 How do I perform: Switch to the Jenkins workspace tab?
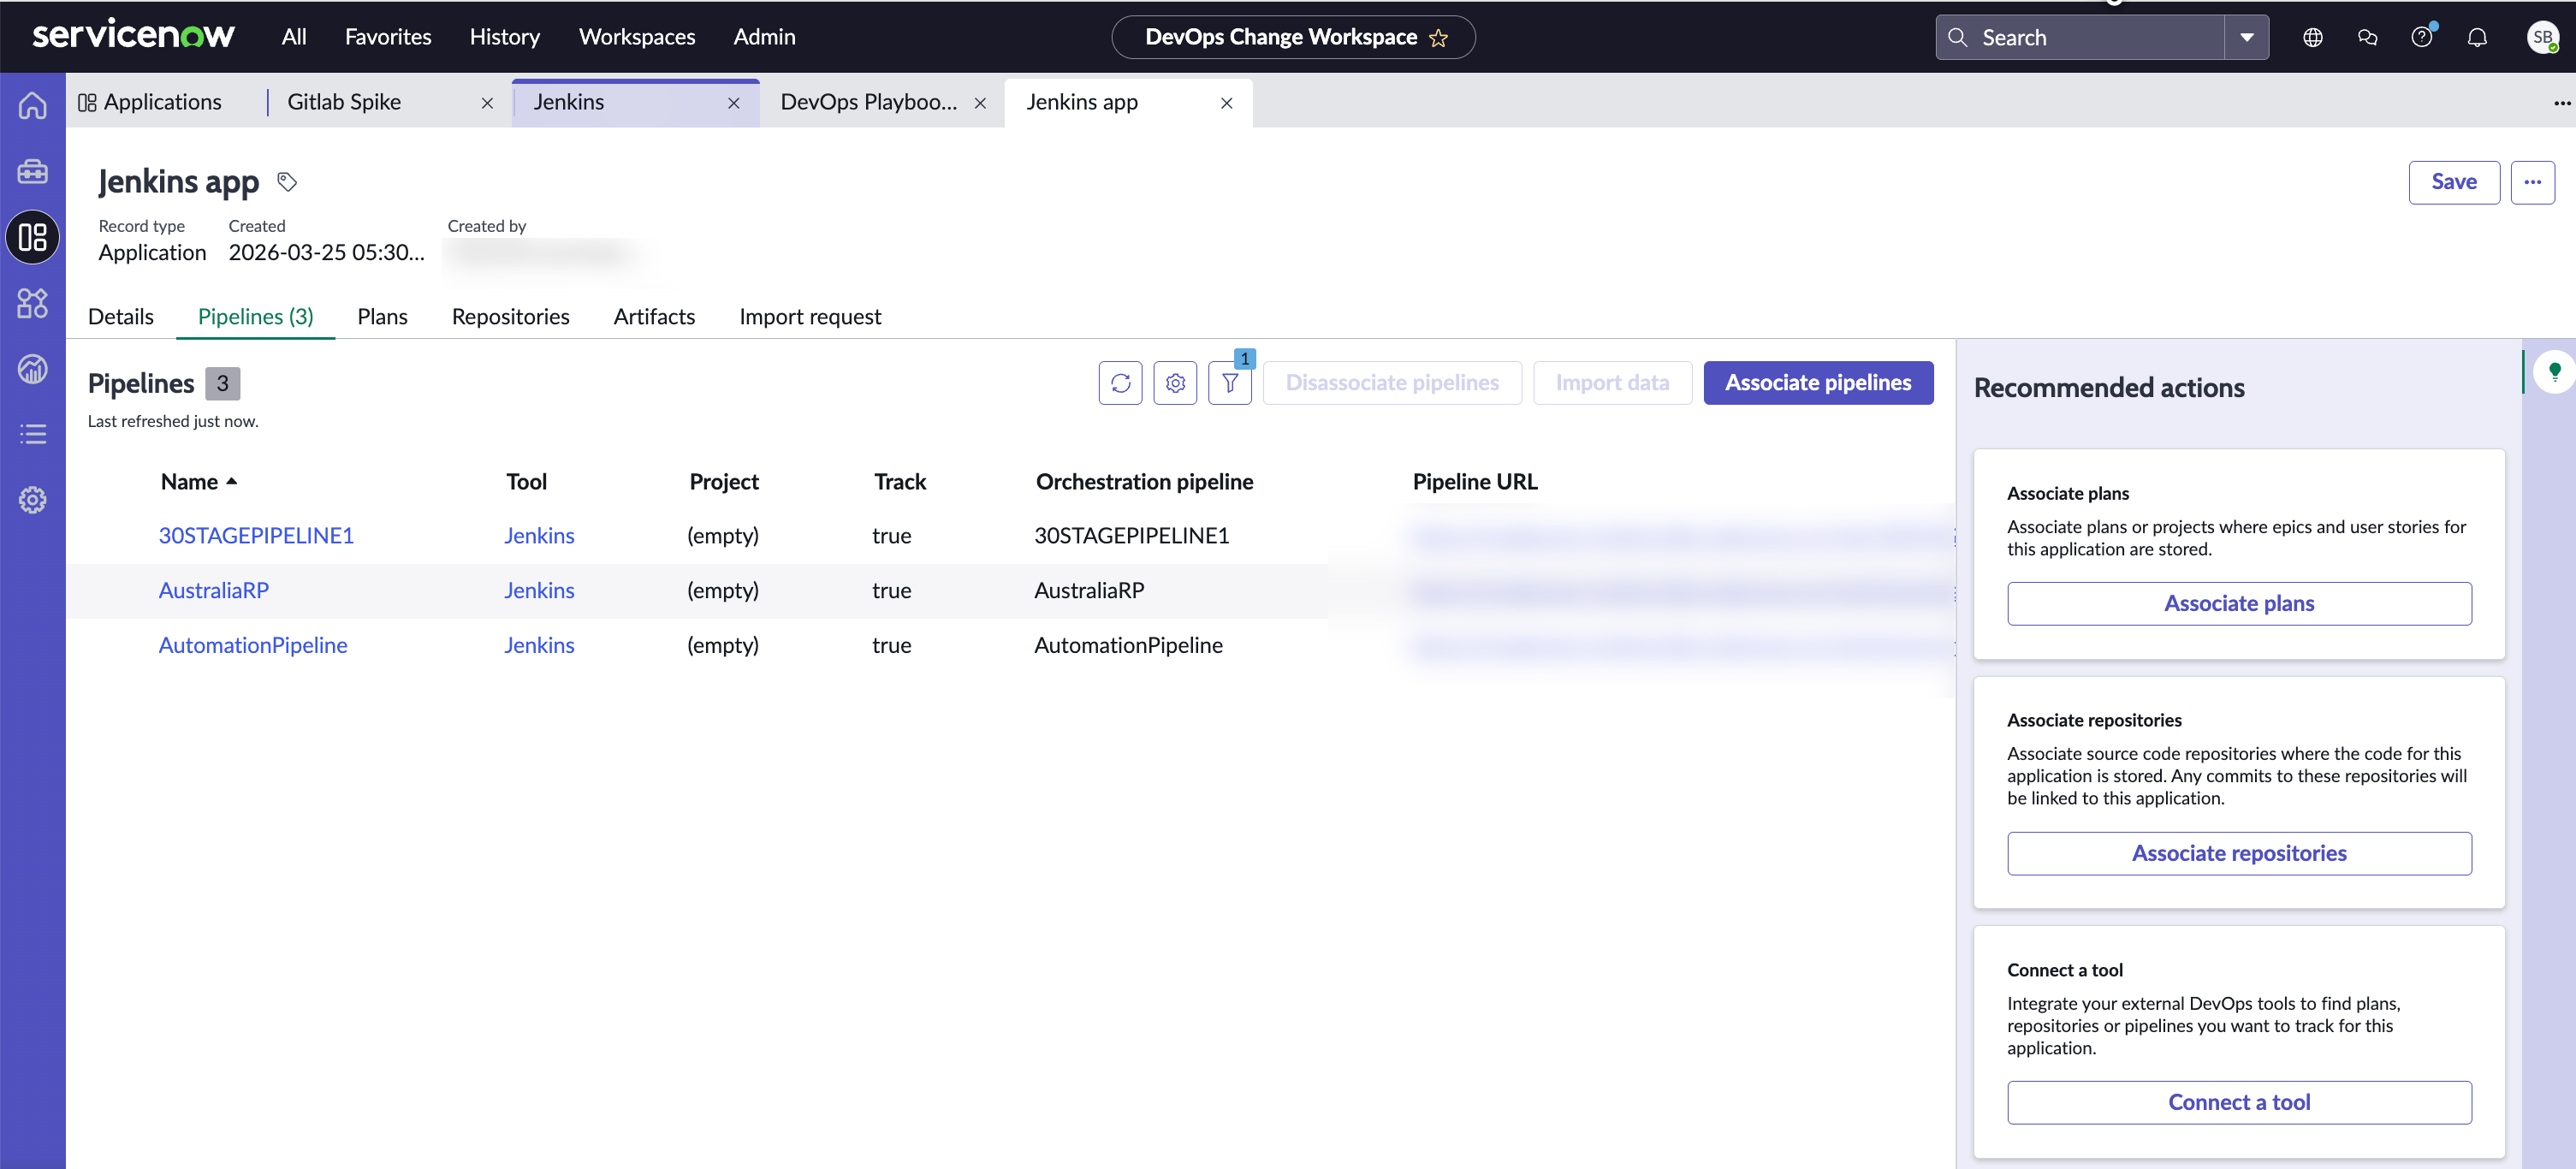(x=569, y=103)
